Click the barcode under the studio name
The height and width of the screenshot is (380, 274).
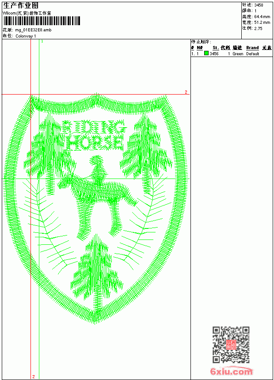(42, 21)
